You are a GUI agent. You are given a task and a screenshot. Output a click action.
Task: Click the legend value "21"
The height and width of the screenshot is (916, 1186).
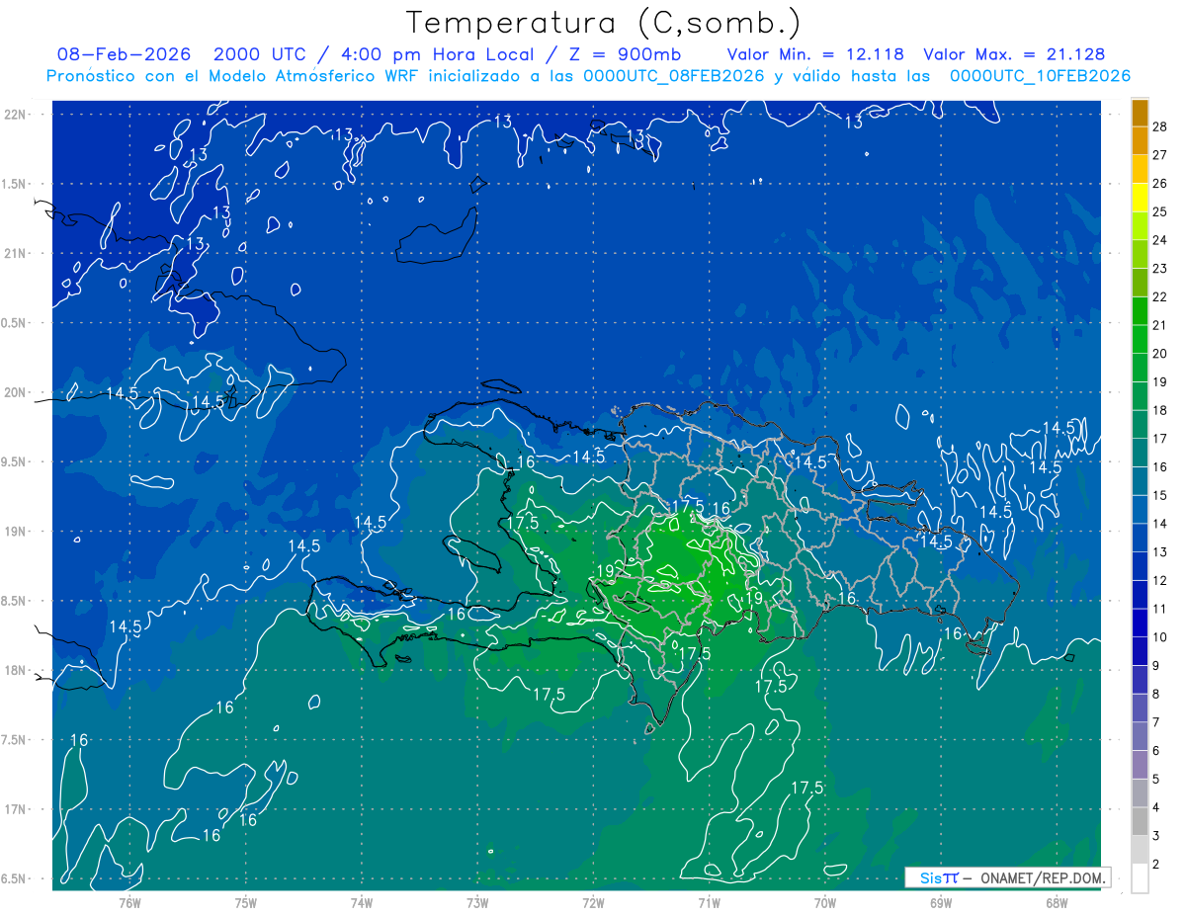click(1159, 325)
